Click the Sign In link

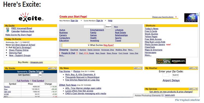coord(100,21)
